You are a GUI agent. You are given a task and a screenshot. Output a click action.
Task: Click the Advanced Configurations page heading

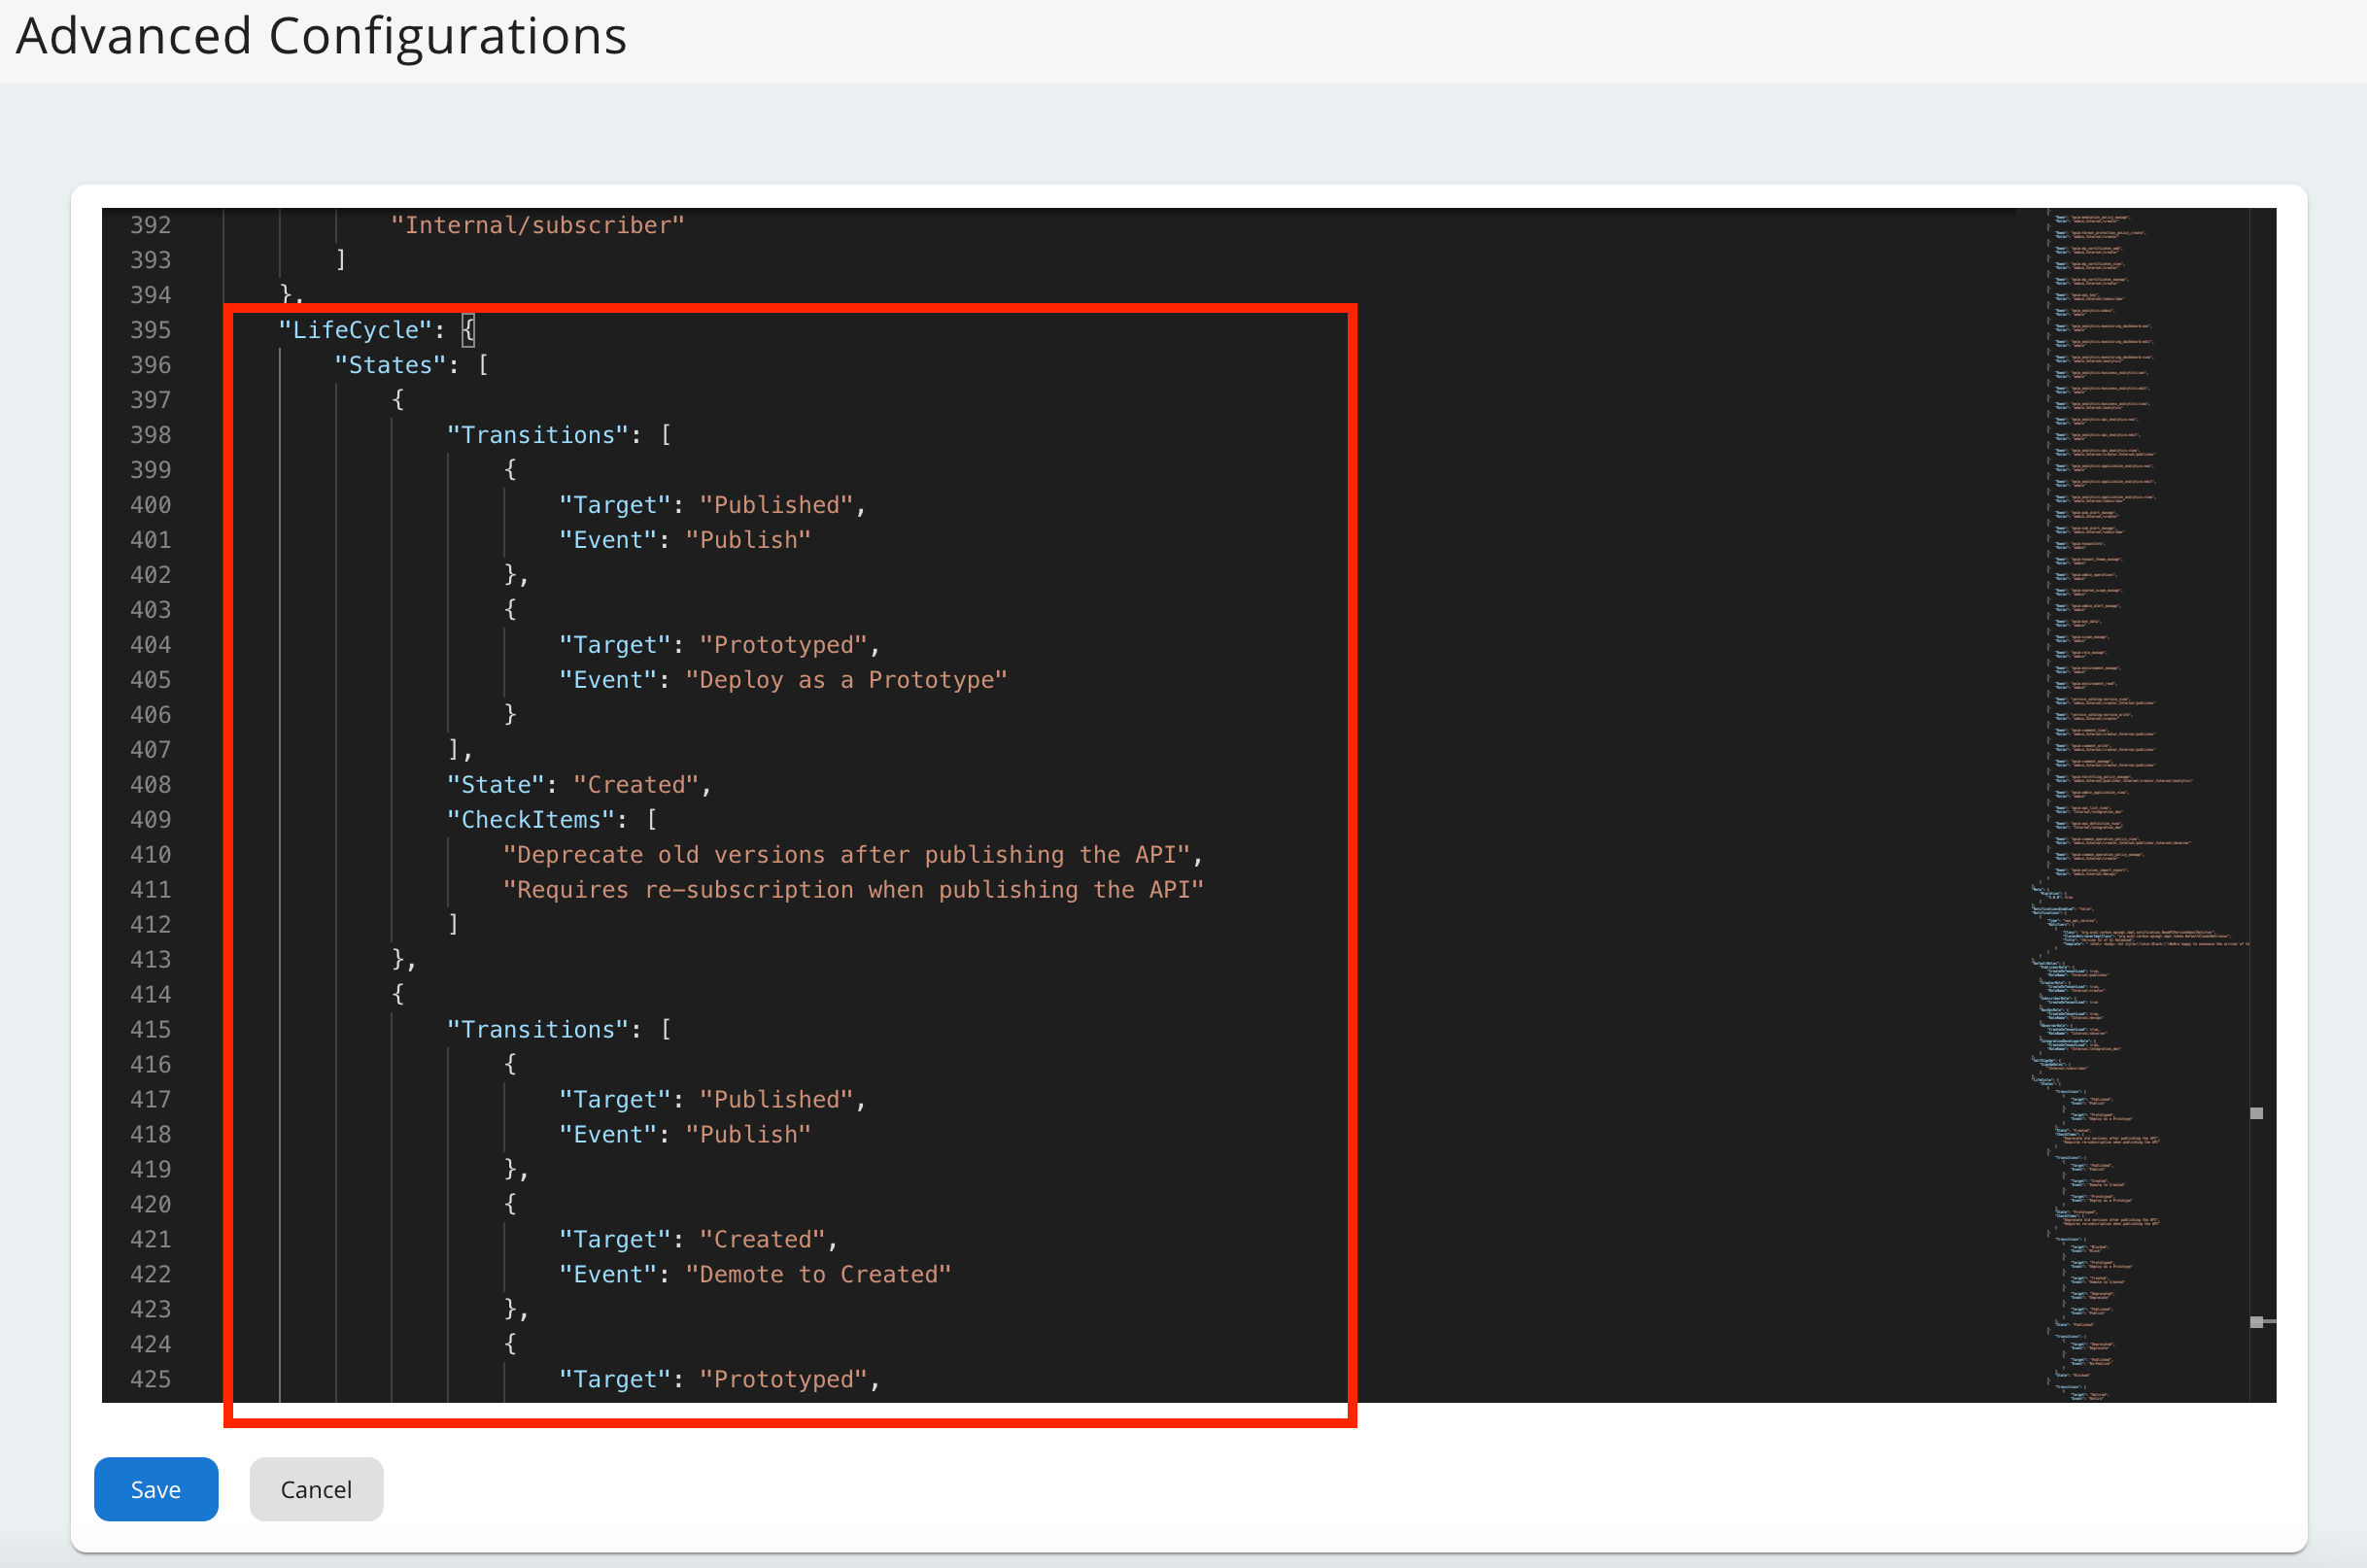321,36
